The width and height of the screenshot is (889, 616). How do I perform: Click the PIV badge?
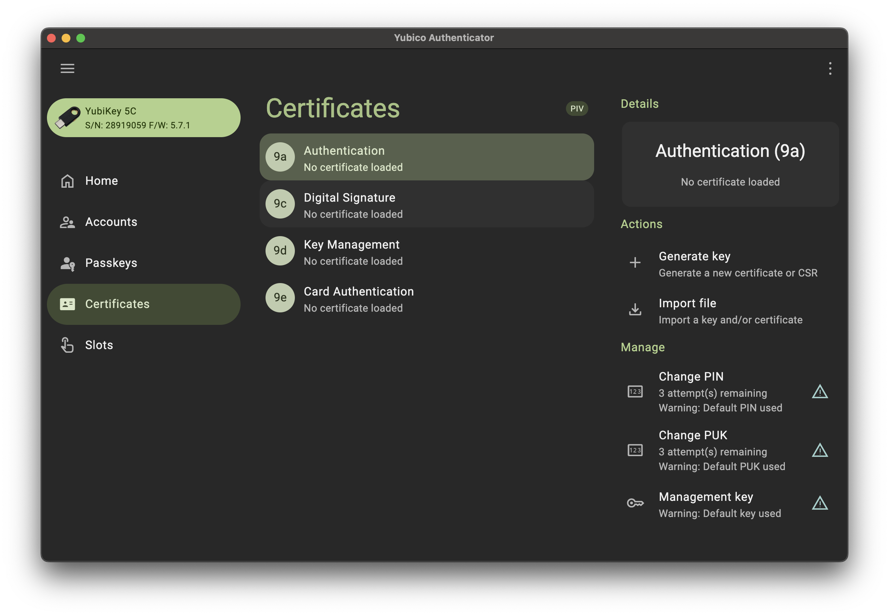tap(577, 109)
